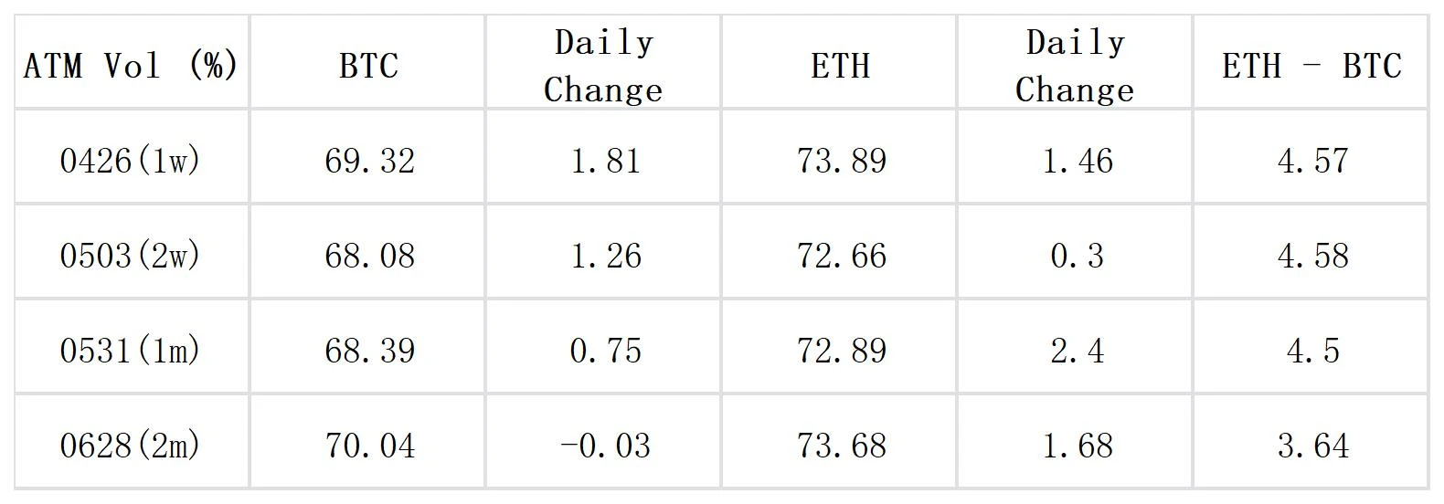Select the daily change value 2.4
1444x504 pixels.
(1077, 351)
